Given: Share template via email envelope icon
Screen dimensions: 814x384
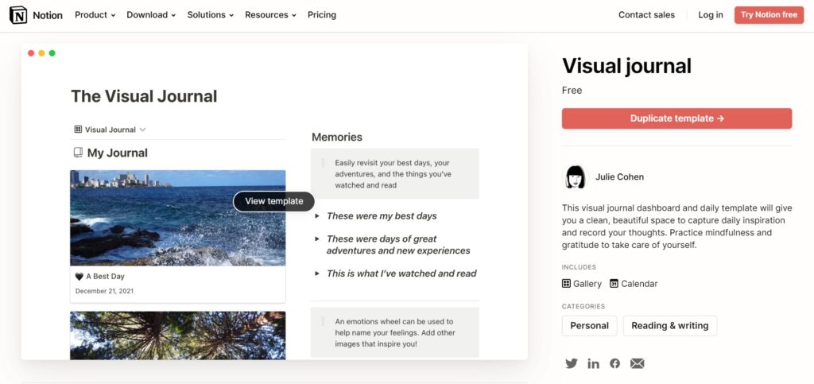Looking at the screenshot, I should (637, 363).
